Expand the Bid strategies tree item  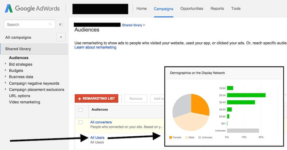click(5, 64)
